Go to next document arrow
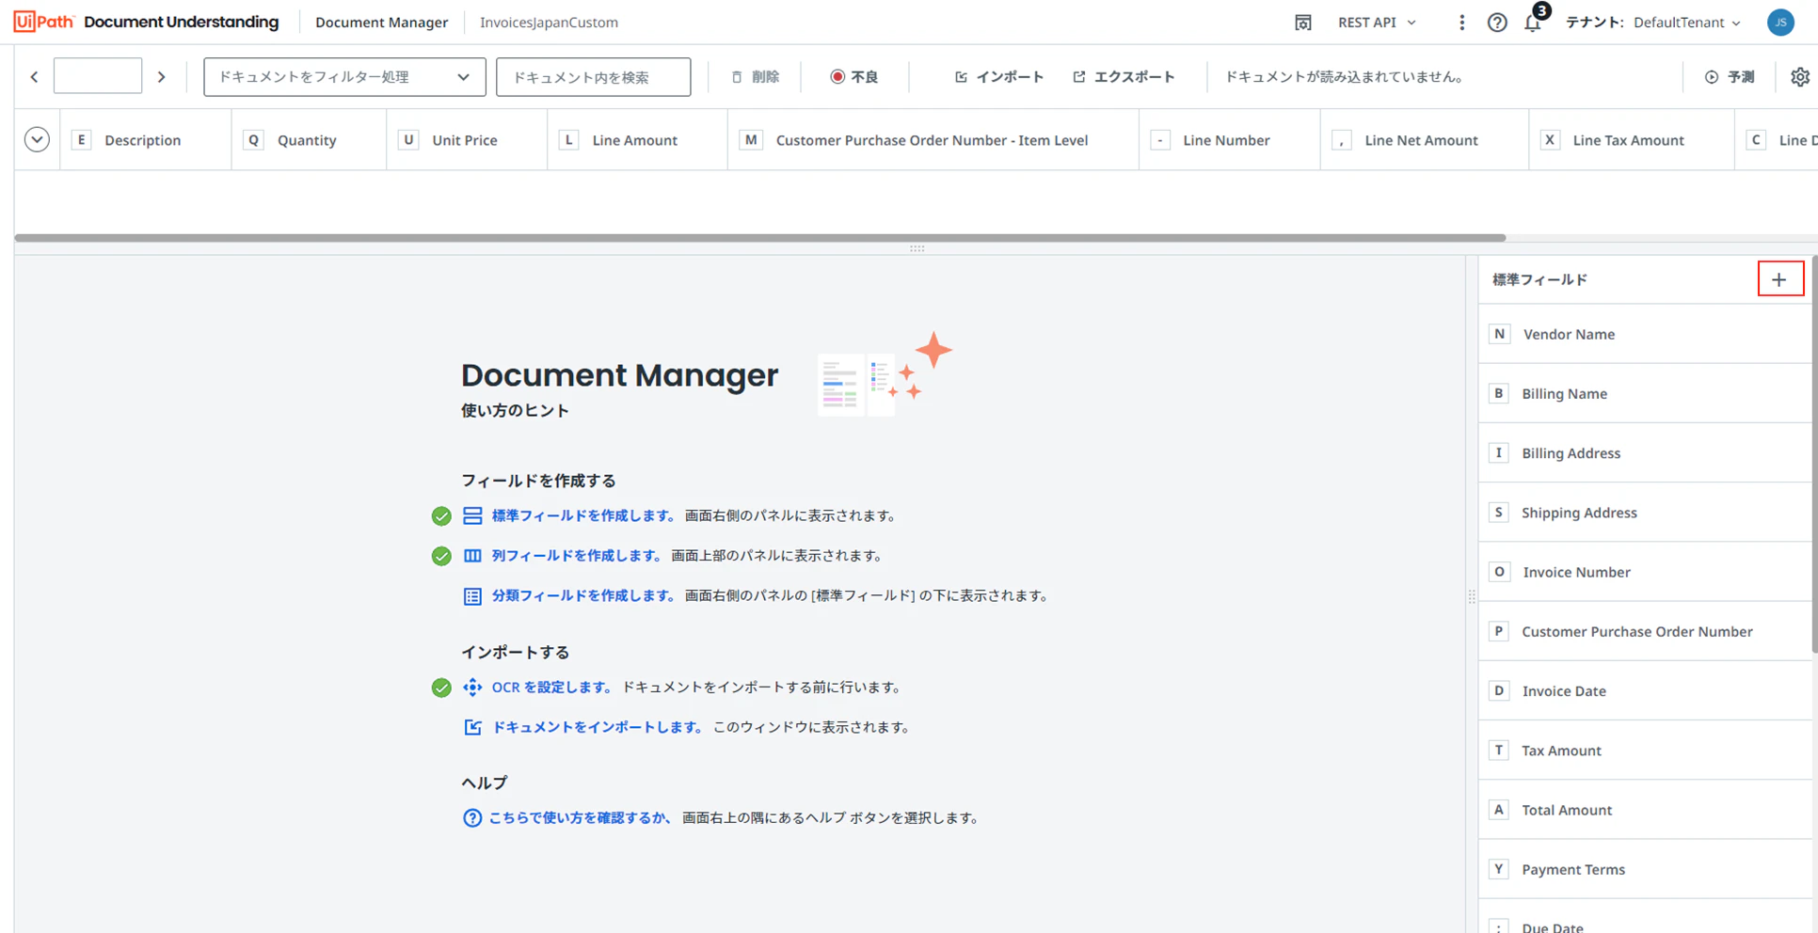Image resolution: width=1818 pixels, height=933 pixels. pos(161,77)
